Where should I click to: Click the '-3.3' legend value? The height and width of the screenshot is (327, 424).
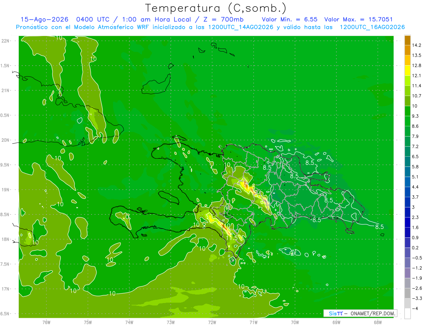pos(417,298)
